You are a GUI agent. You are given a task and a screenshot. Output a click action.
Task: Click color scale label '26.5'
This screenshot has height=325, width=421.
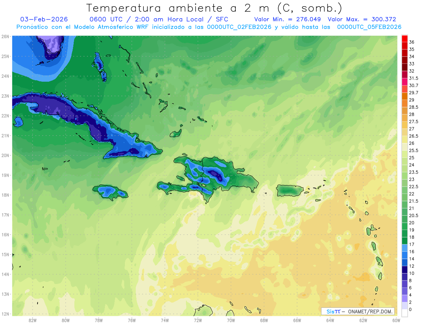pos(413,136)
